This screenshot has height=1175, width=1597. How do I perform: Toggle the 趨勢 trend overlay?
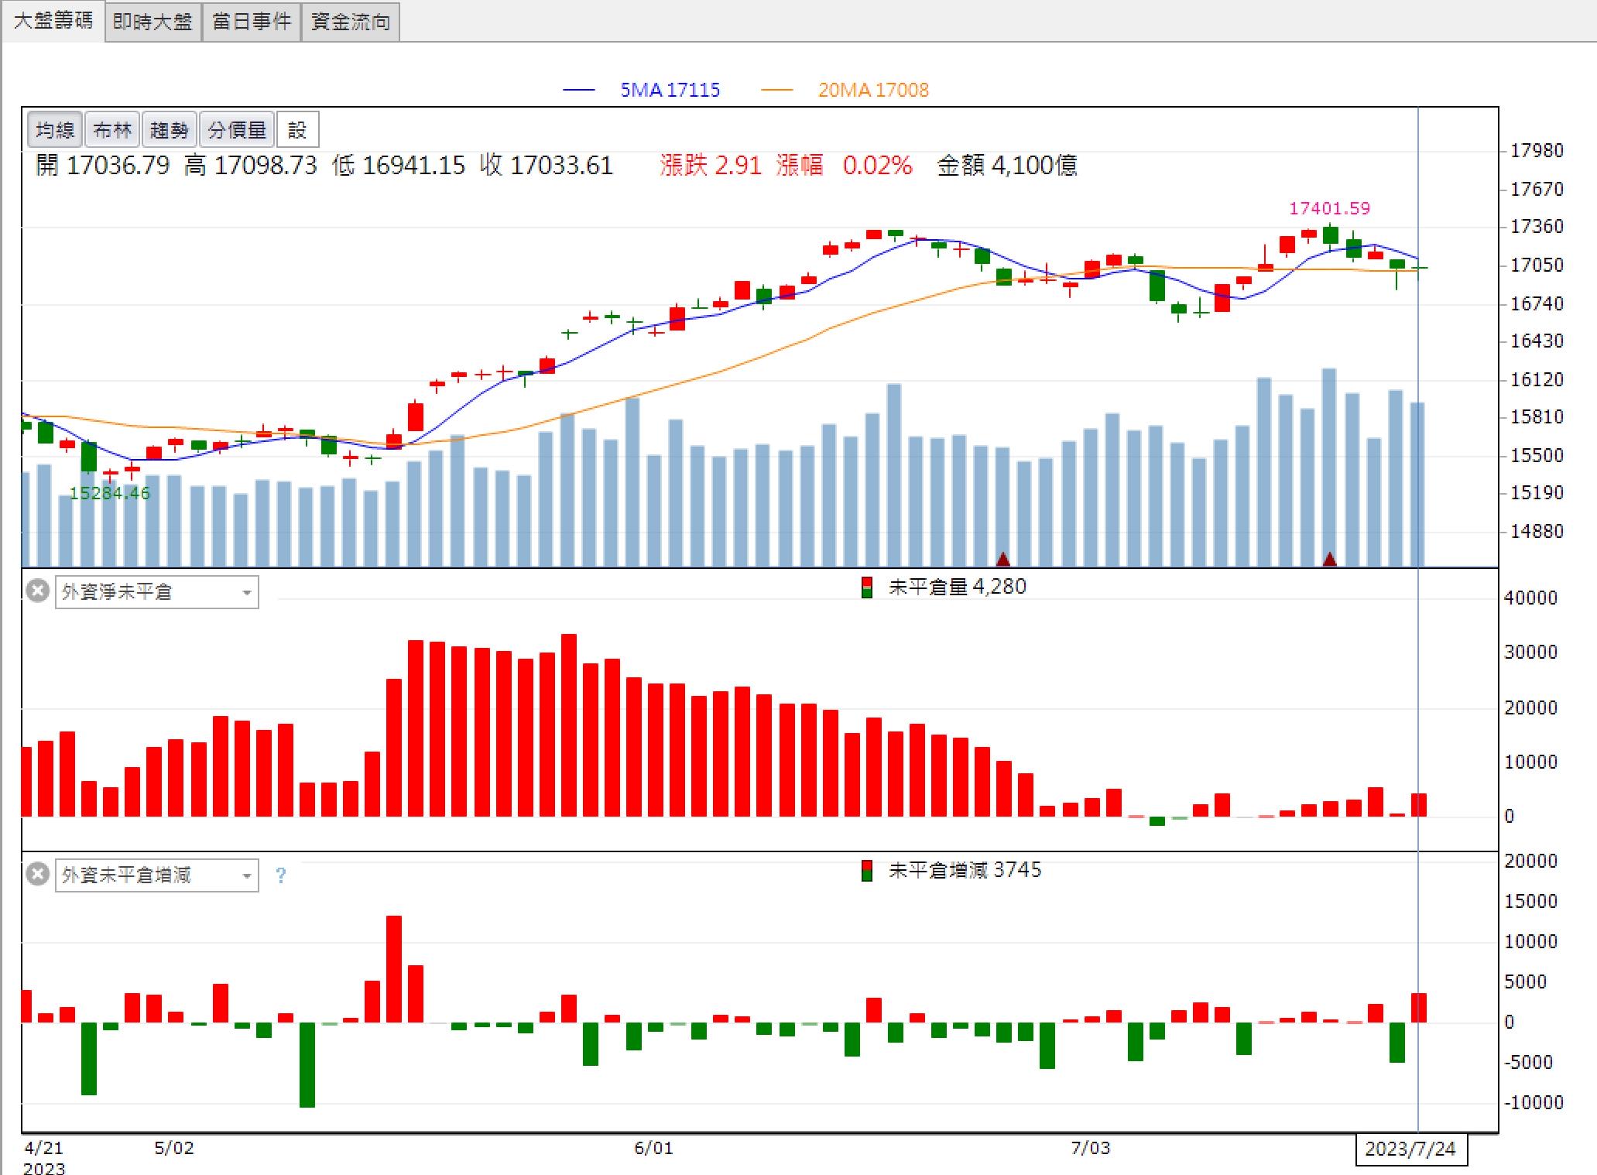click(170, 130)
